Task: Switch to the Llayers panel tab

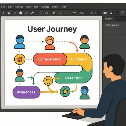Action: [x=109, y=19]
